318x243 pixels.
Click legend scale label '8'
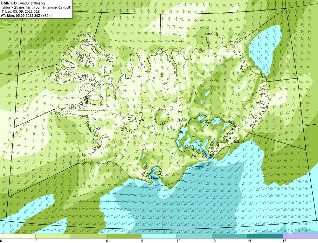click(142, 241)
